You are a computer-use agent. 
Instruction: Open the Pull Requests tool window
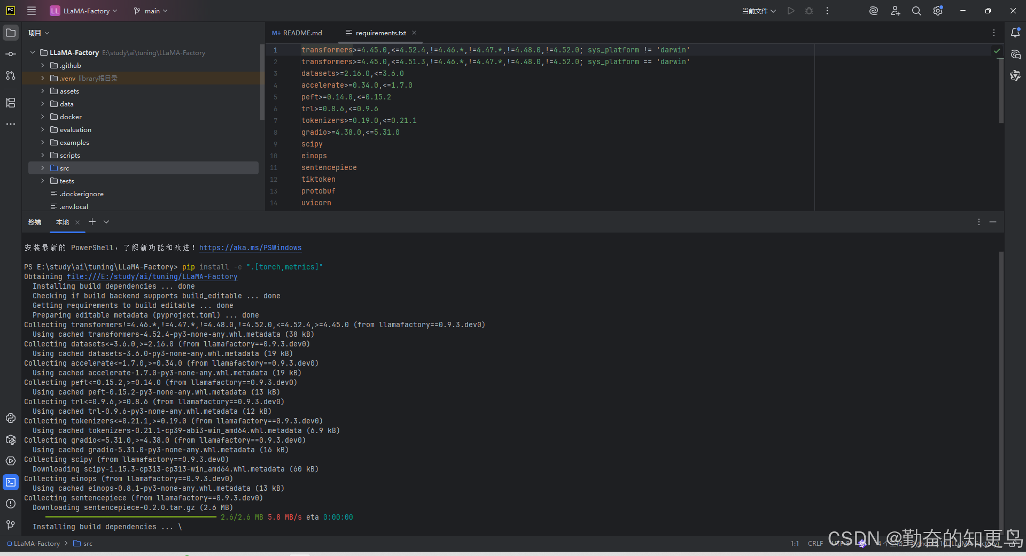tap(11, 75)
